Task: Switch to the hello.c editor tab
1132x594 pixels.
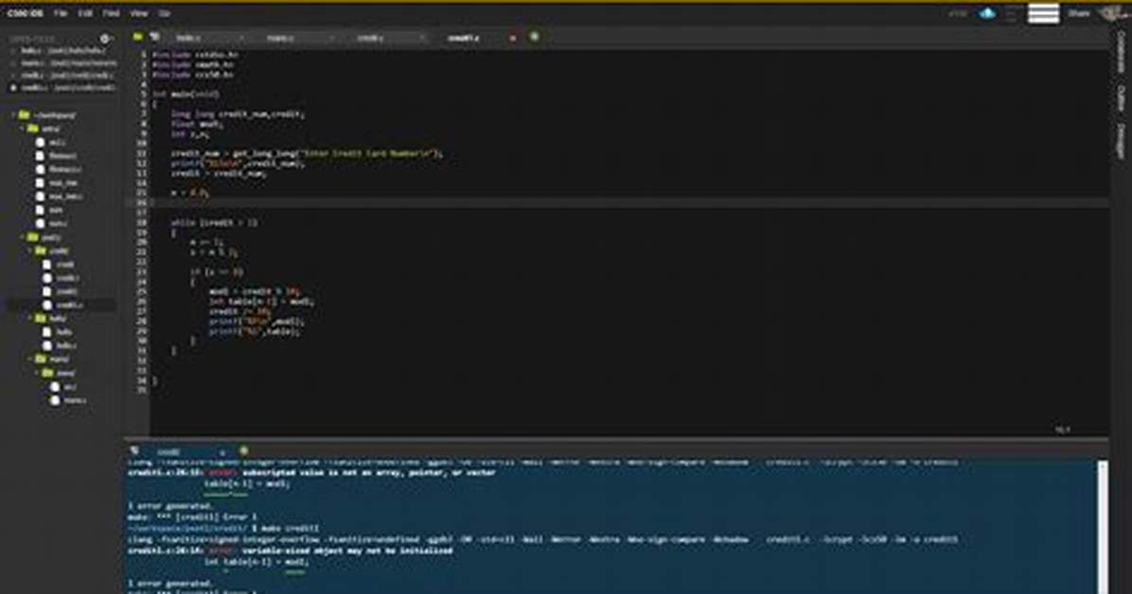Action: tap(189, 38)
